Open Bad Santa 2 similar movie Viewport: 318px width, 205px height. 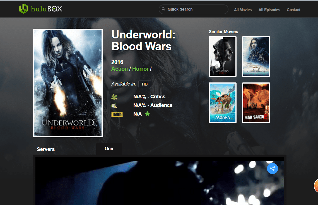[x=256, y=103]
